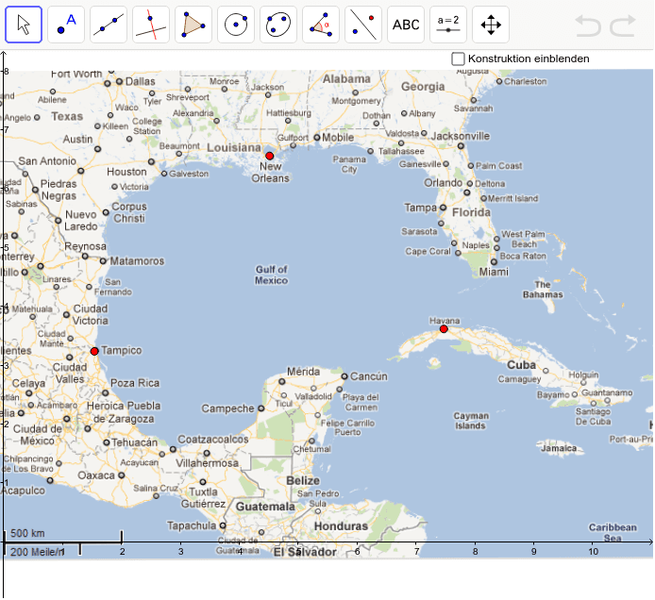Click the x-axis number 10
The height and width of the screenshot is (600, 655).
pyautogui.click(x=593, y=552)
